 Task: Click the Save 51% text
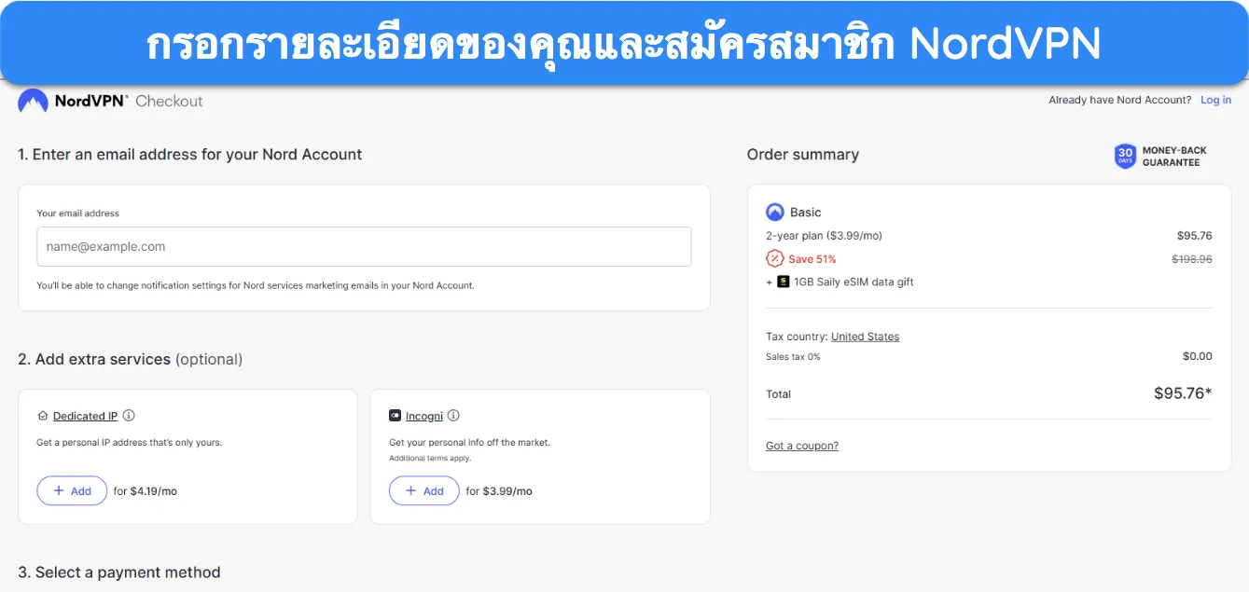pyautogui.click(x=812, y=259)
